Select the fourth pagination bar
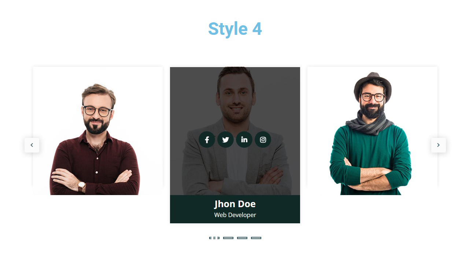This screenshot has width=469, height=264. 256,238
